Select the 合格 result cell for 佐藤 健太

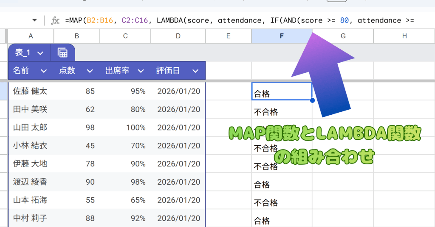point(282,91)
